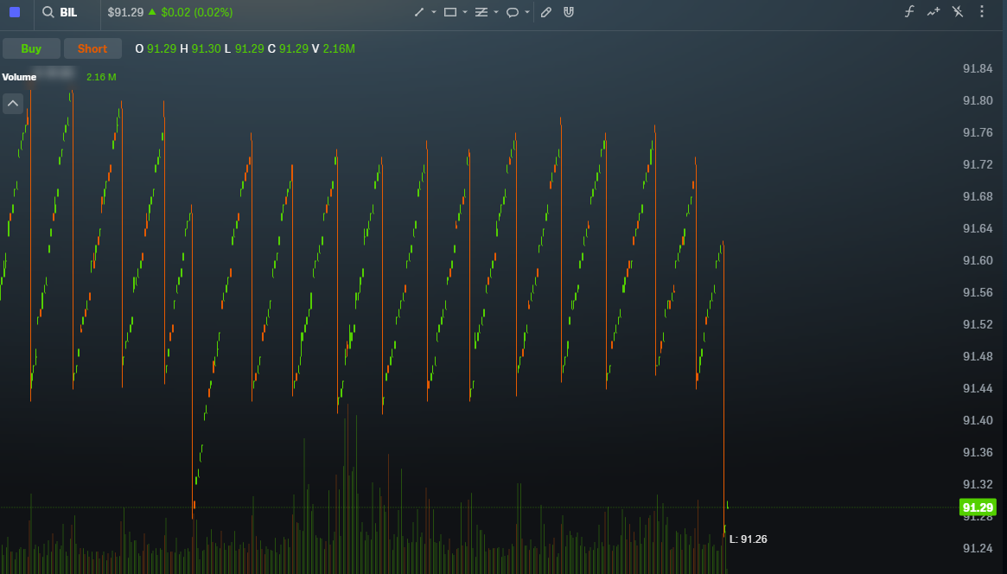The height and width of the screenshot is (574, 1007).
Task: Click the purple square color icon
Action: tap(15, 12)
